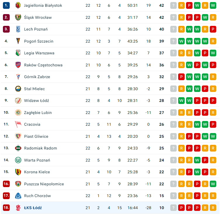Select the Ruch Chorzów team name
Screen dimensions: 220x215
pyautogui.click(x=37, y=196)
